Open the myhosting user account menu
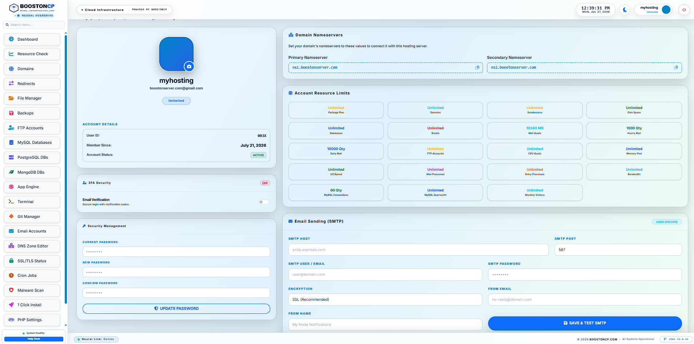 coord(654,10)
